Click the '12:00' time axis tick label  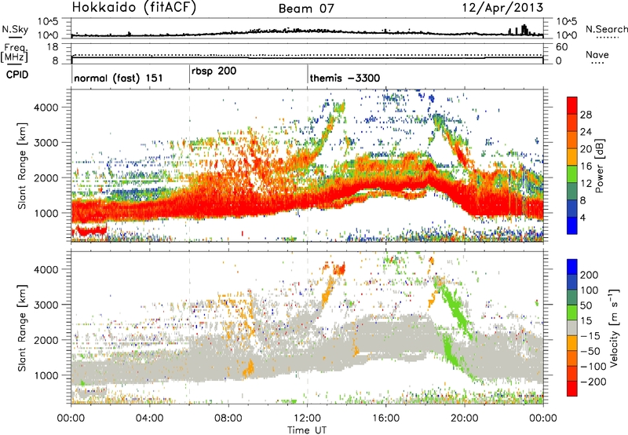coord(307,419)
